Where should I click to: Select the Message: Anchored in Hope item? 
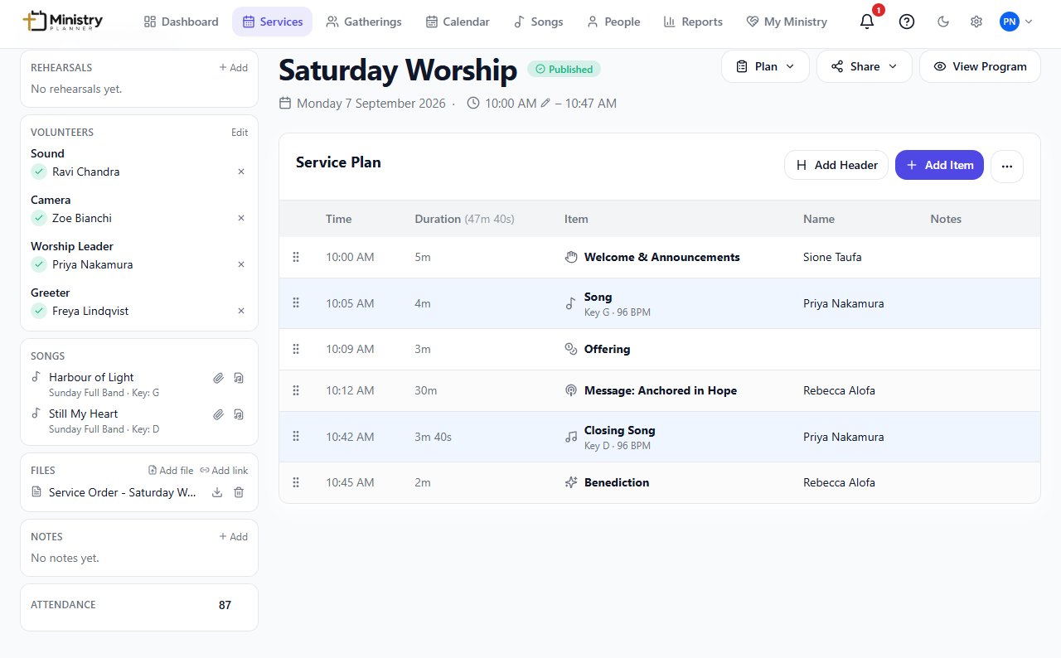point(660,390)
